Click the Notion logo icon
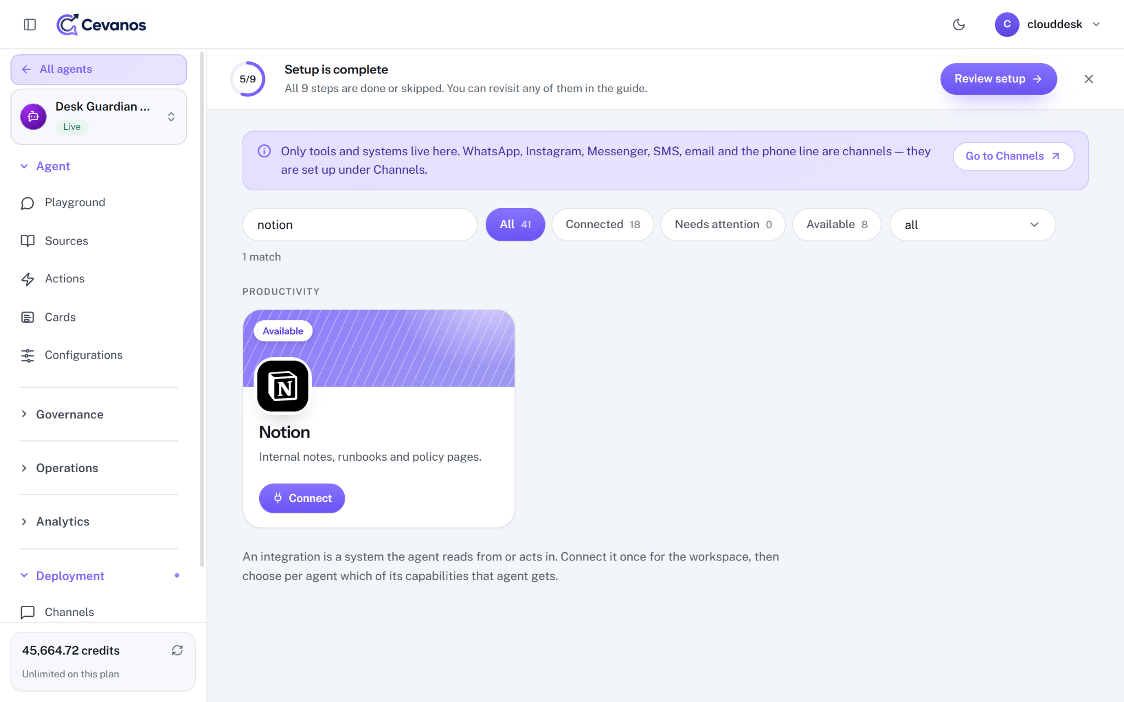1124x702 pixels. (x=283, y=386)
